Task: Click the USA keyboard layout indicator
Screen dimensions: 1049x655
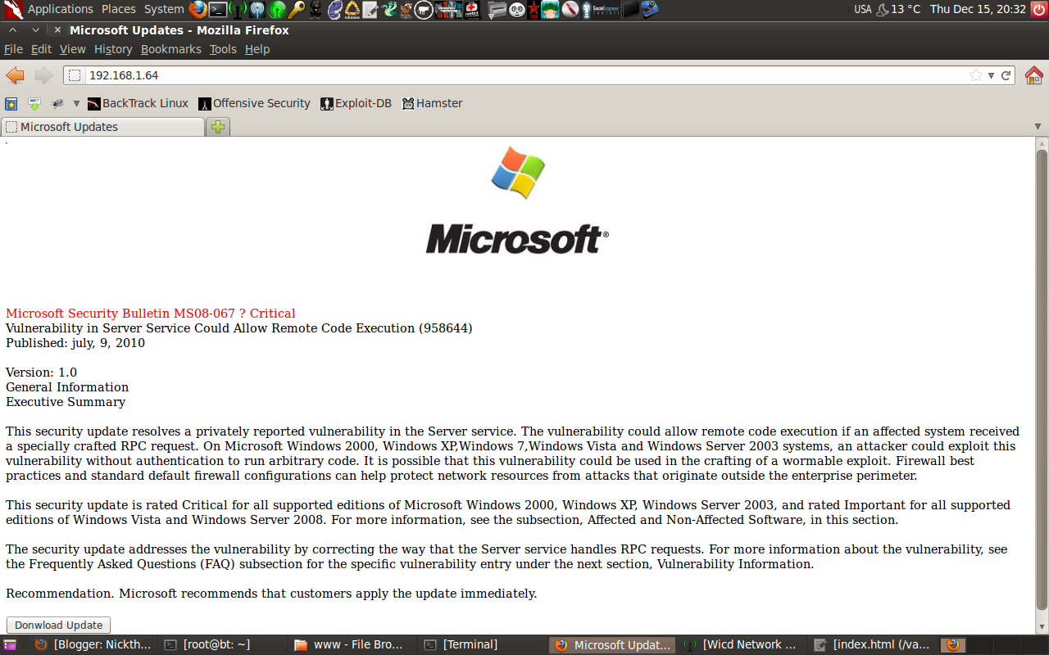Action: click(x=862, y=9)
